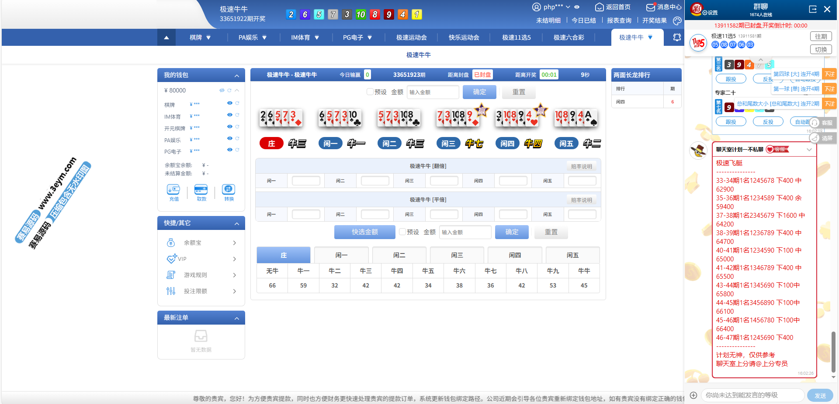Image resolution: width=839 pixels, height=404 pixels.
Task: Click the 清屏 clear screen icon
Action: [x=815, y=138]
